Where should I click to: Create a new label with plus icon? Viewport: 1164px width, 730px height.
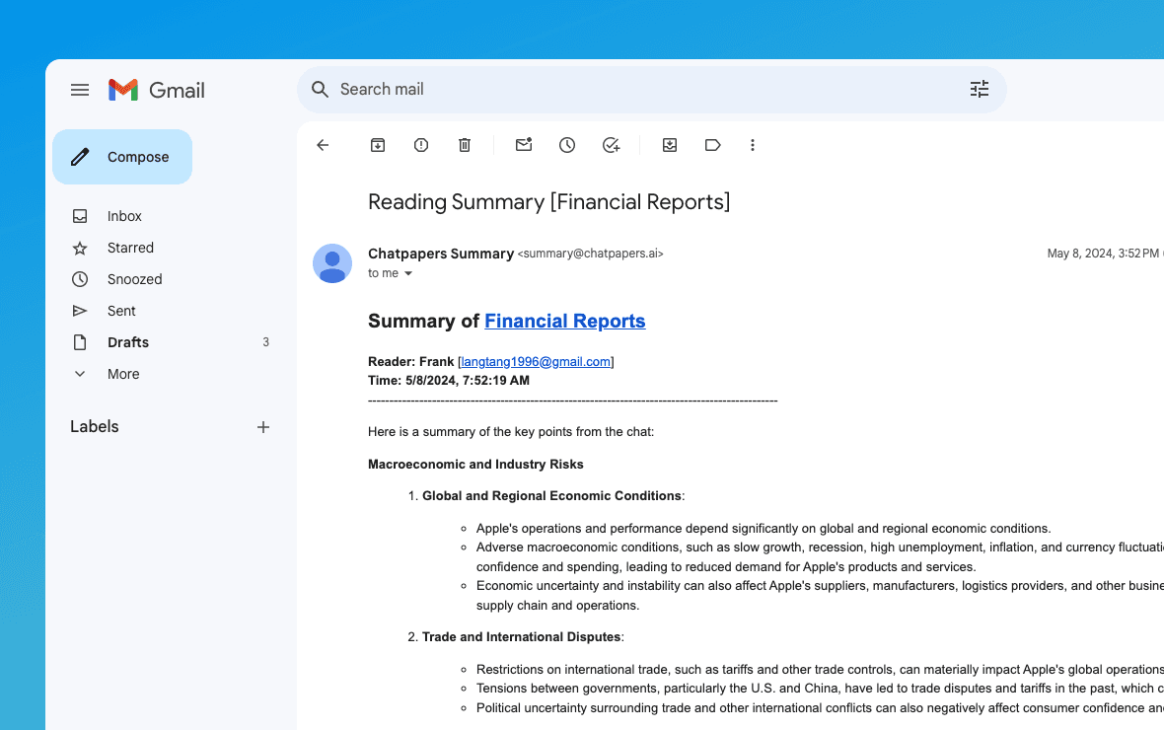point(262,427)
